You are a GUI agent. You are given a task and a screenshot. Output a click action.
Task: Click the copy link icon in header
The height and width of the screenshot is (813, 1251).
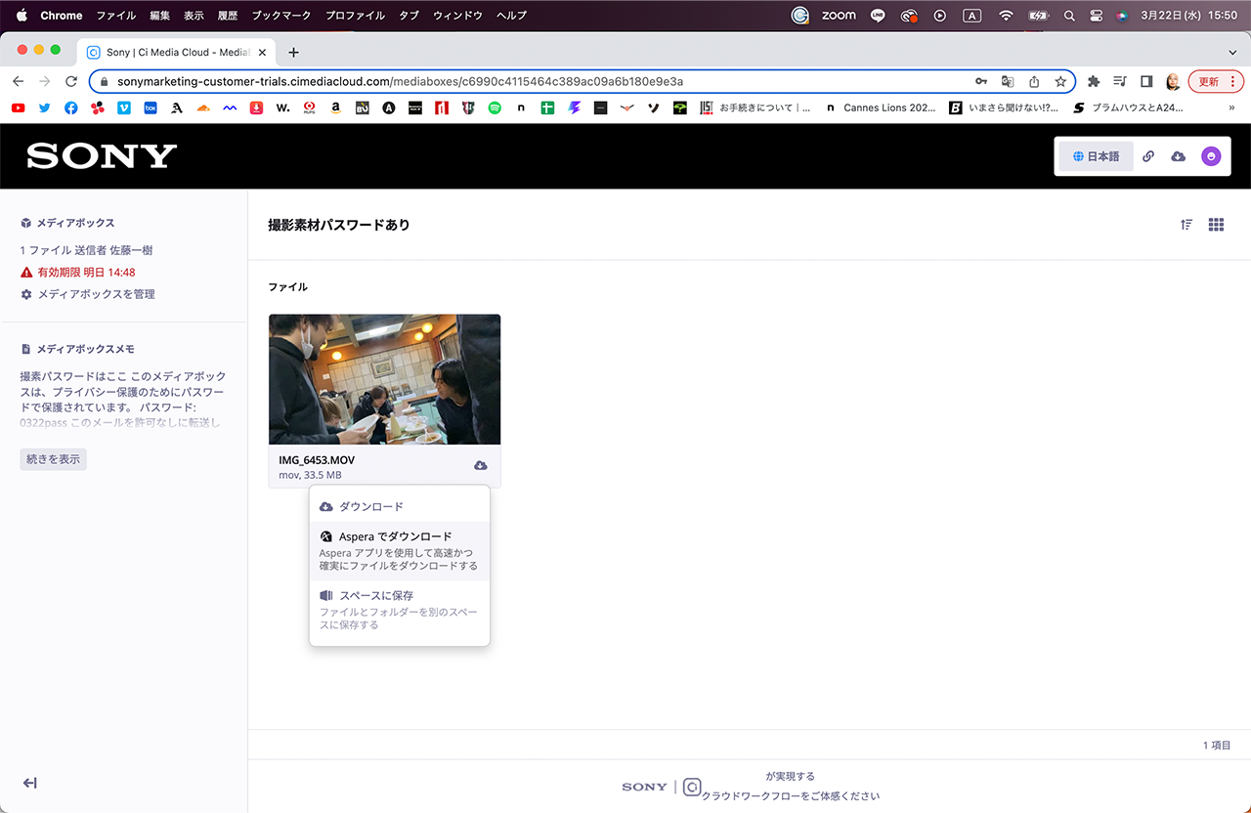1148,156
